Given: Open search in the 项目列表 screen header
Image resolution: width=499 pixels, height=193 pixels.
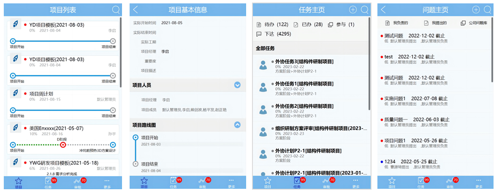Looking at the screenshot, I should [116, 10].
